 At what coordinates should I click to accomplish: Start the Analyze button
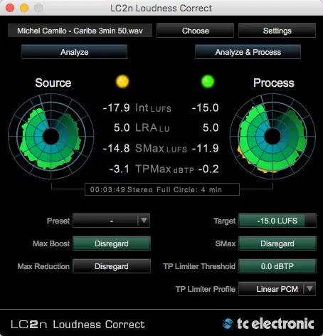pos(74,52)
